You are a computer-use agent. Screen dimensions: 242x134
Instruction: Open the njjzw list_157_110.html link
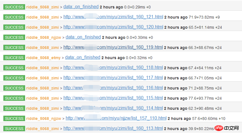[x=116, y=118]
